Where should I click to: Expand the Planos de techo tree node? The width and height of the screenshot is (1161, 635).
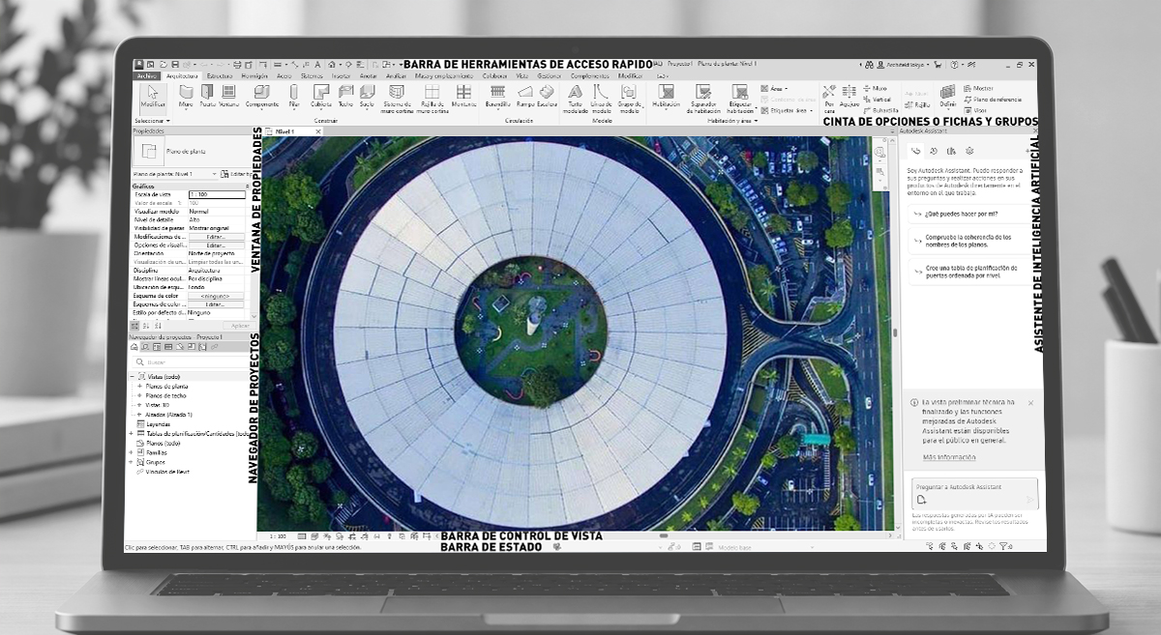click(139, 395)
